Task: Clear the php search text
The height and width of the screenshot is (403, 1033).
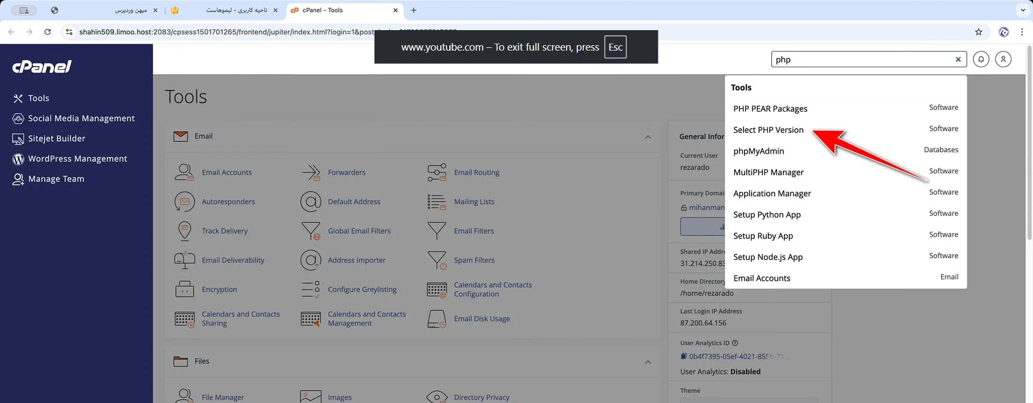Action: tap(958, 60)
